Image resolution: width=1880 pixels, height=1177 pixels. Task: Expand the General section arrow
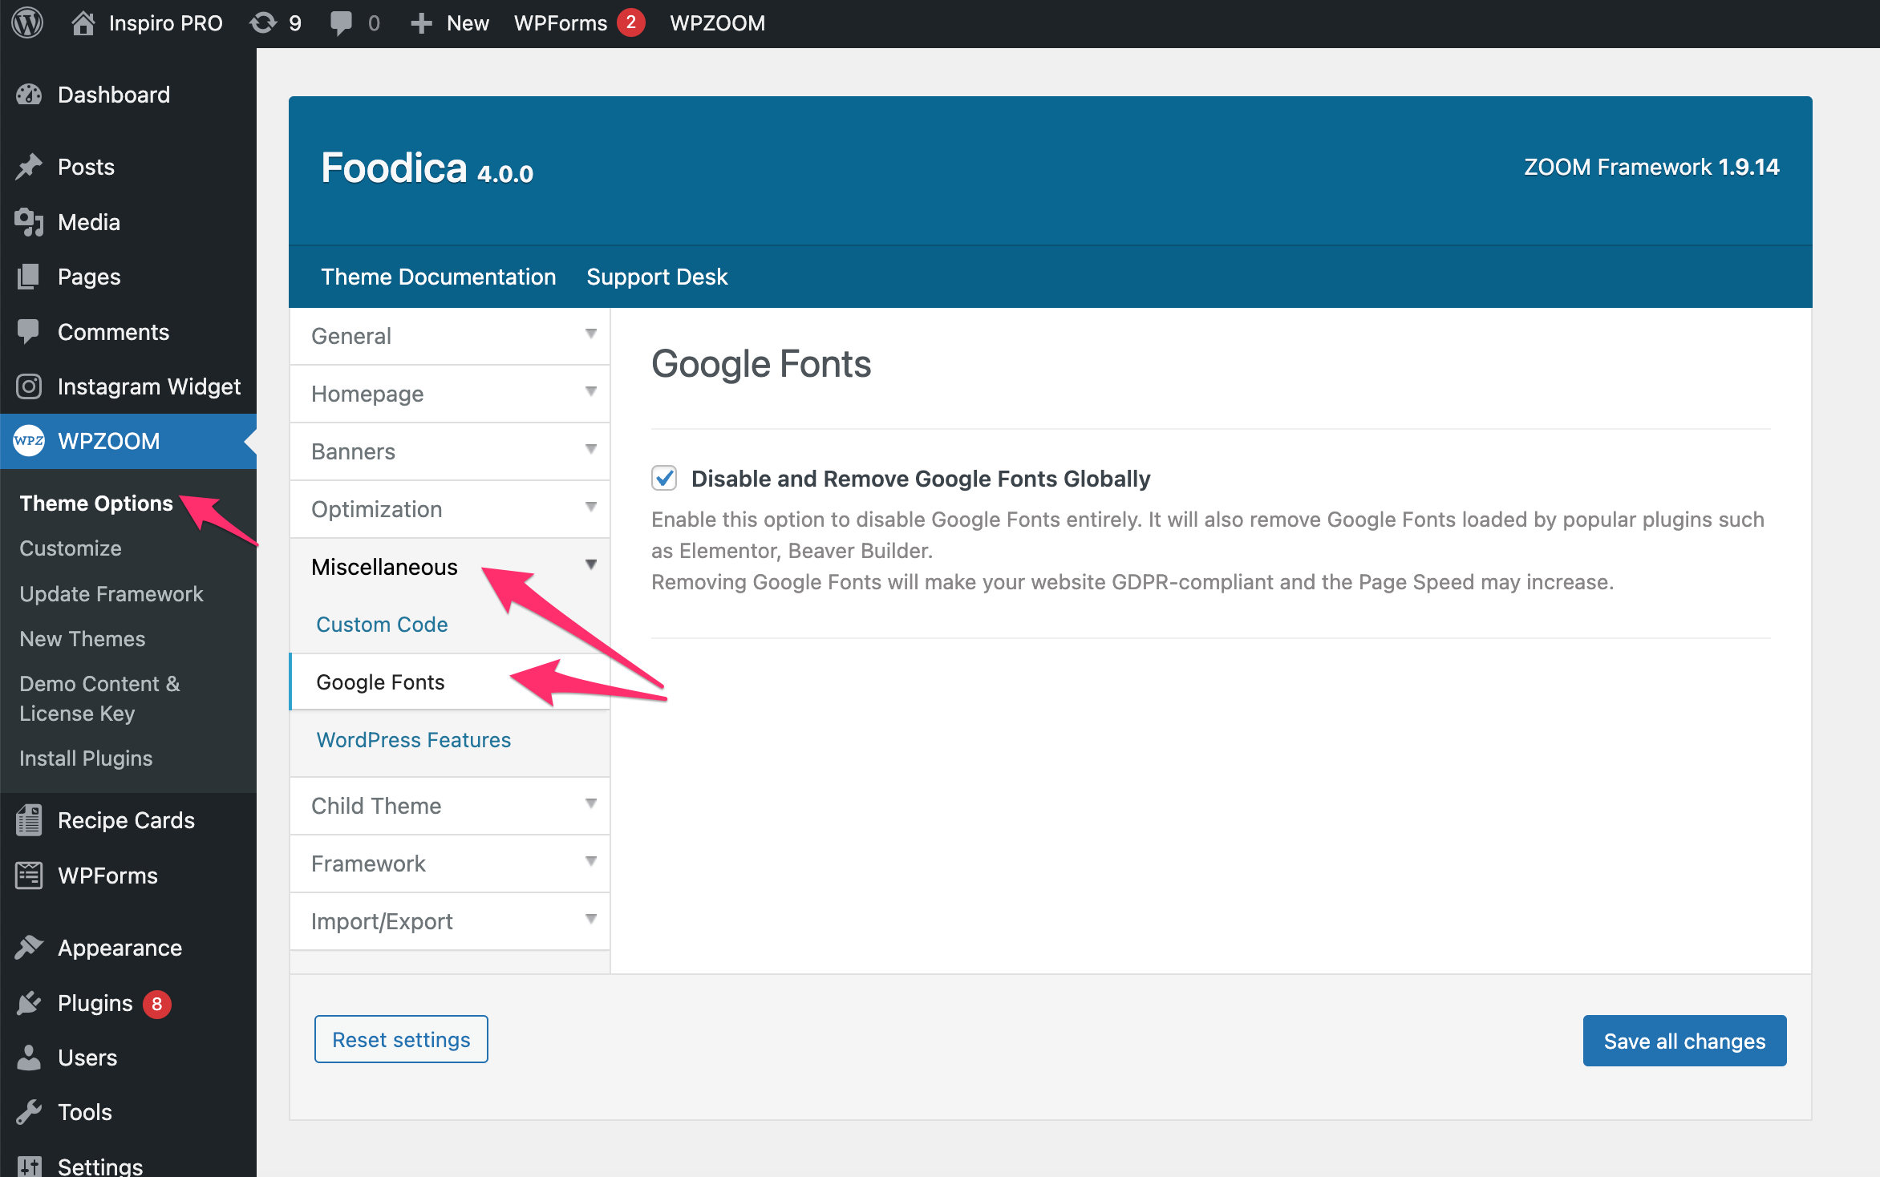coord(590,334)
